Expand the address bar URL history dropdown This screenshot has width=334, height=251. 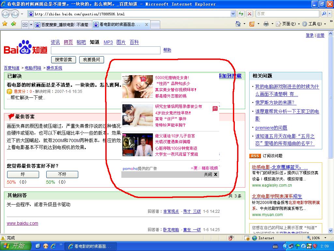233,14
